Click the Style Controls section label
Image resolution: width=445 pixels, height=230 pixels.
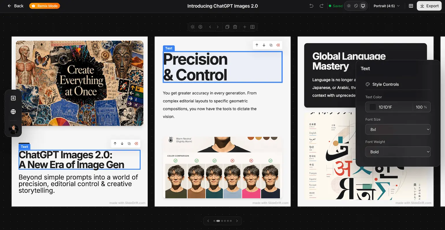tap(385, 84)
